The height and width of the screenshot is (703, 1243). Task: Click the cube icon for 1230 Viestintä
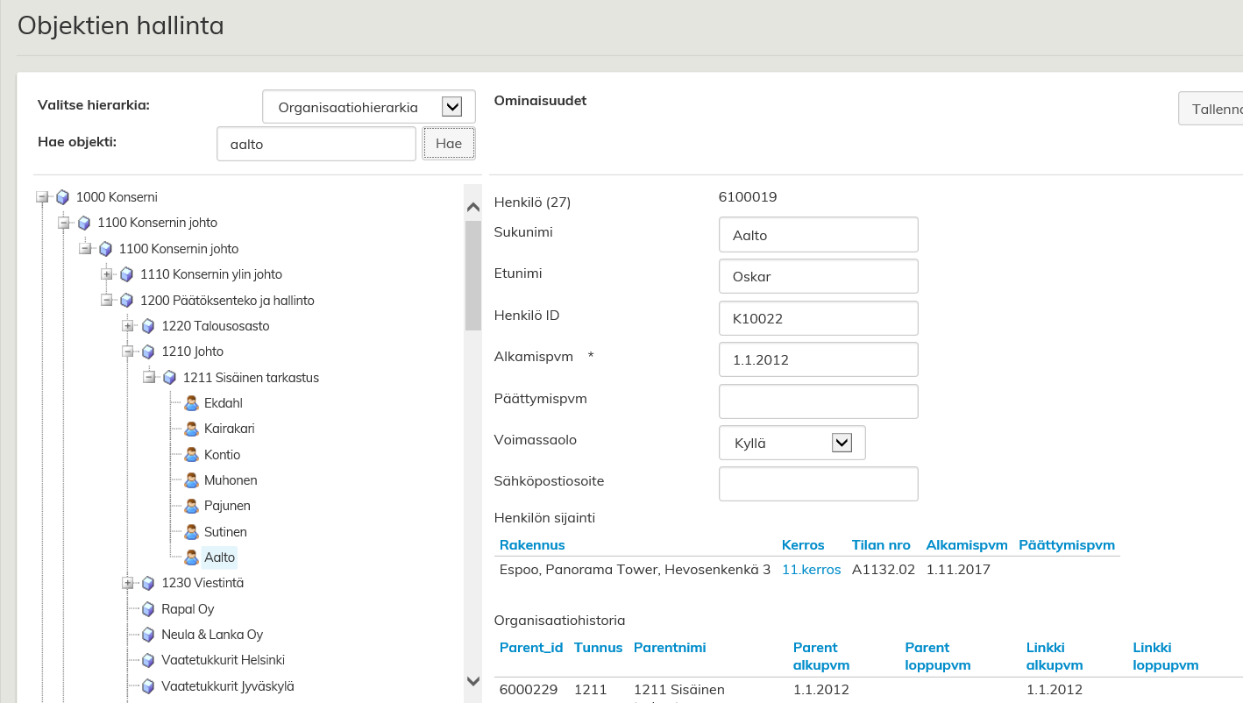148,583
